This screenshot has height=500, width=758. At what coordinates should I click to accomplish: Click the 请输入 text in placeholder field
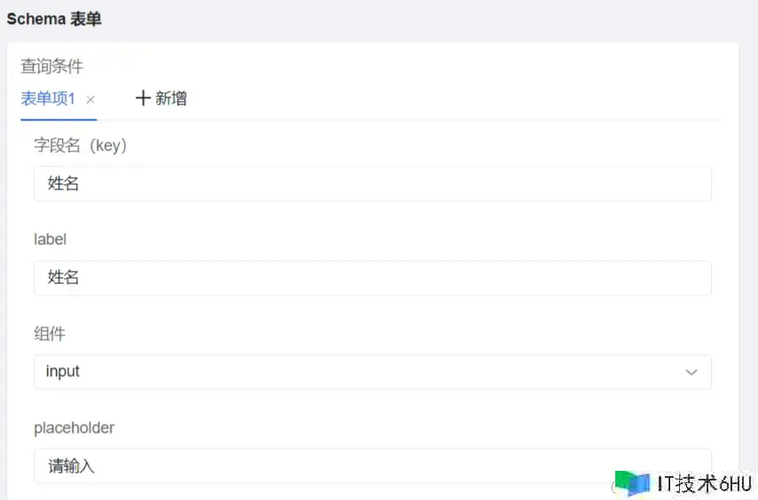(x=71, y=466)
